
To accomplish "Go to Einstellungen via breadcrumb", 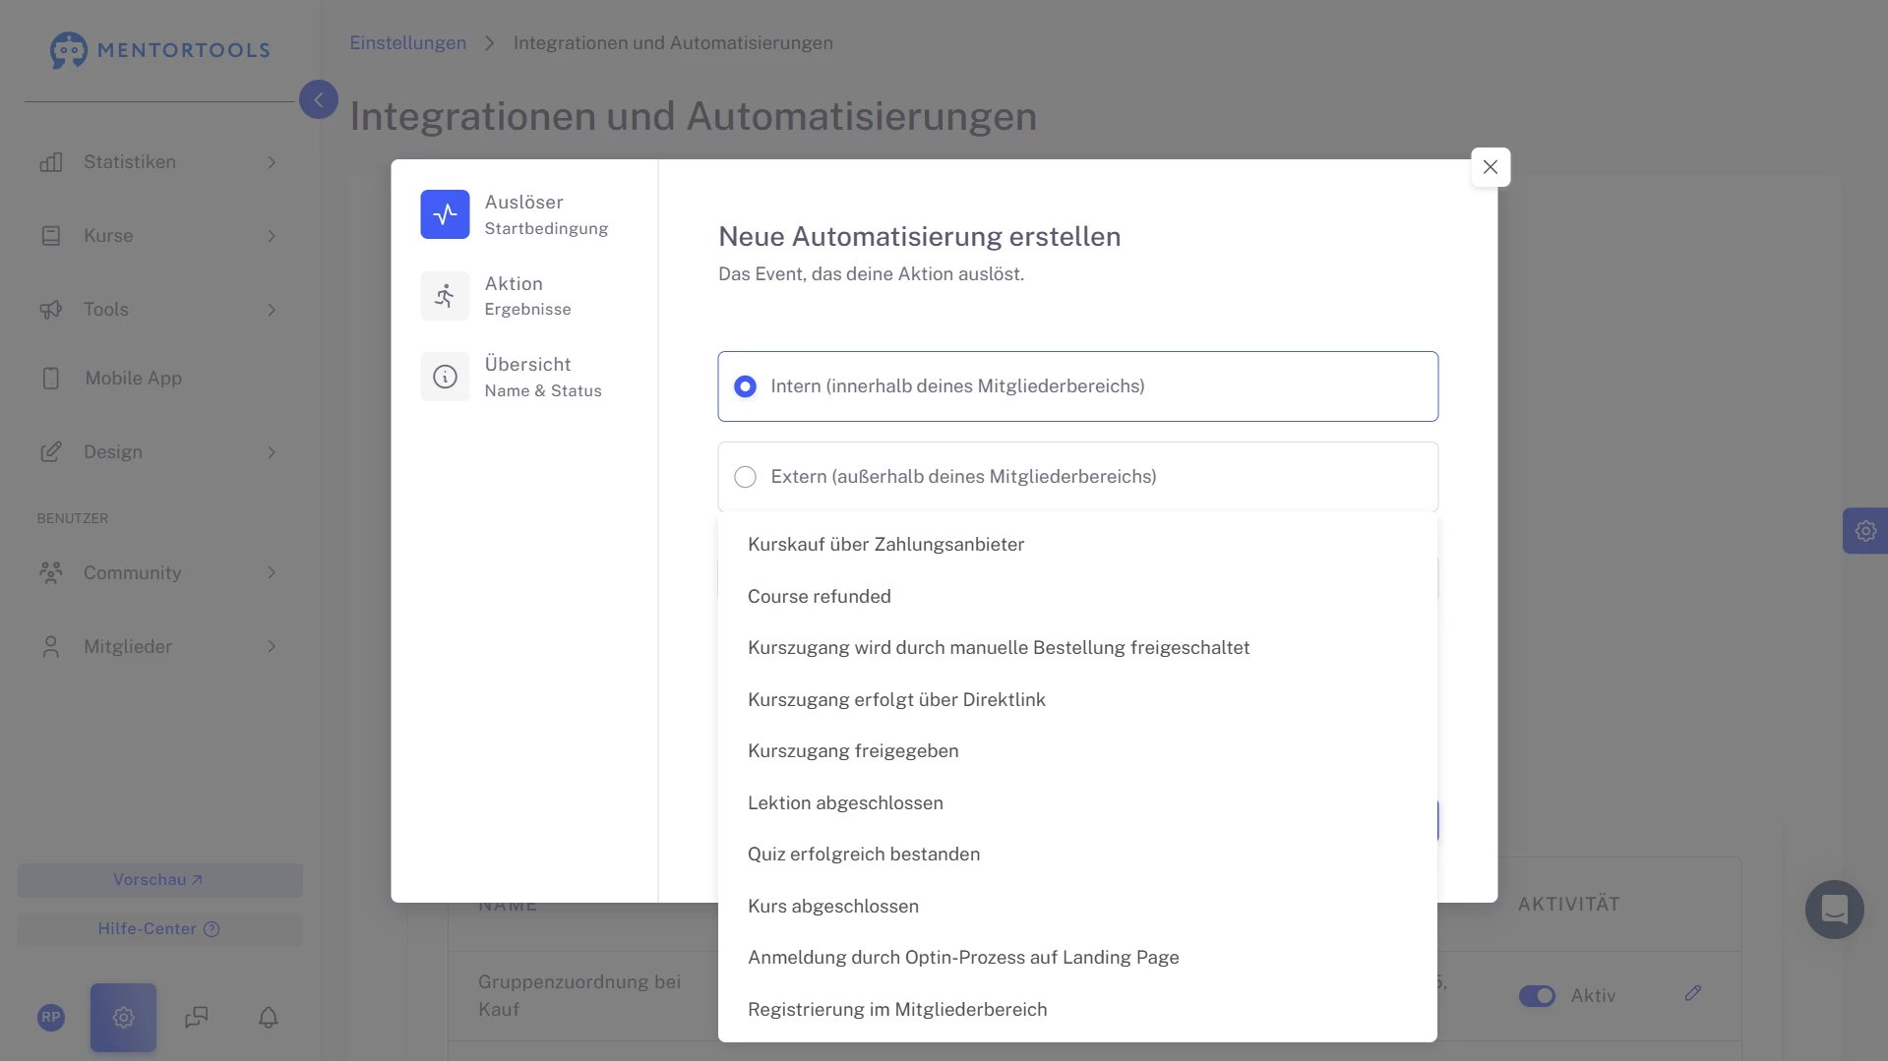I will point(407,43).
